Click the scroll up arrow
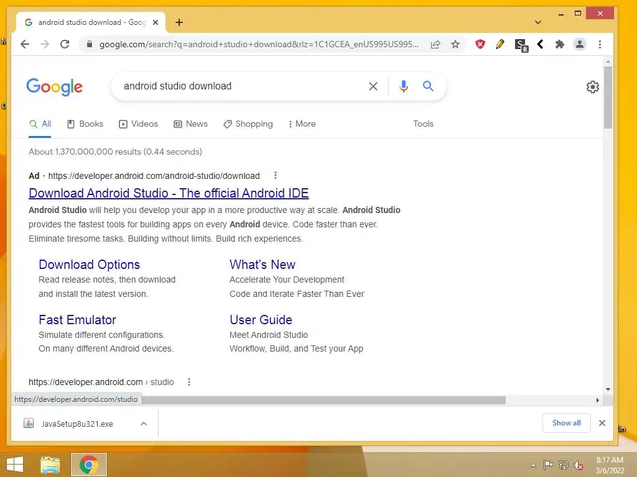 [608, 61]
